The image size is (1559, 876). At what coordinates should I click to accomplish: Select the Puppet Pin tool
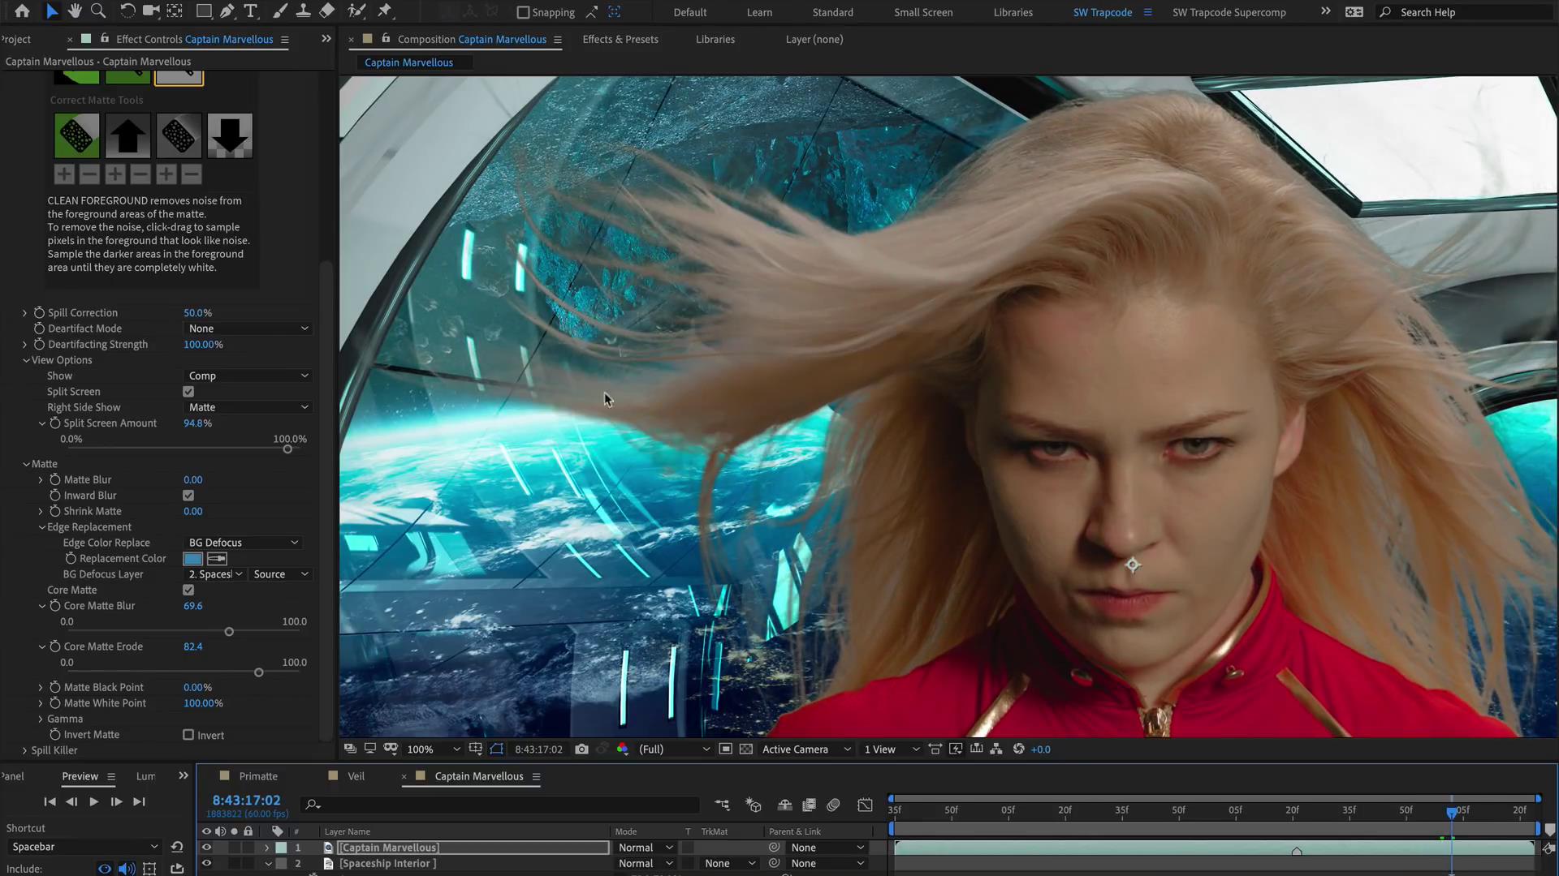point(385,11)
